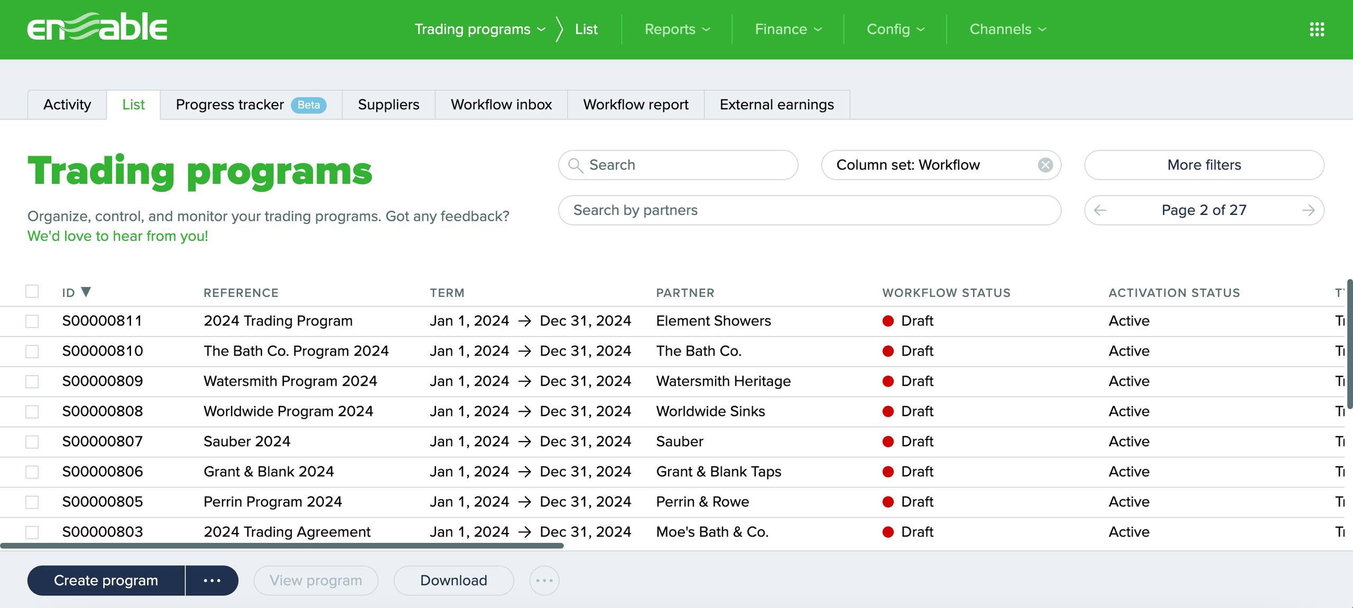Click the View program button
1353x608 pixels.
point(316,581)
